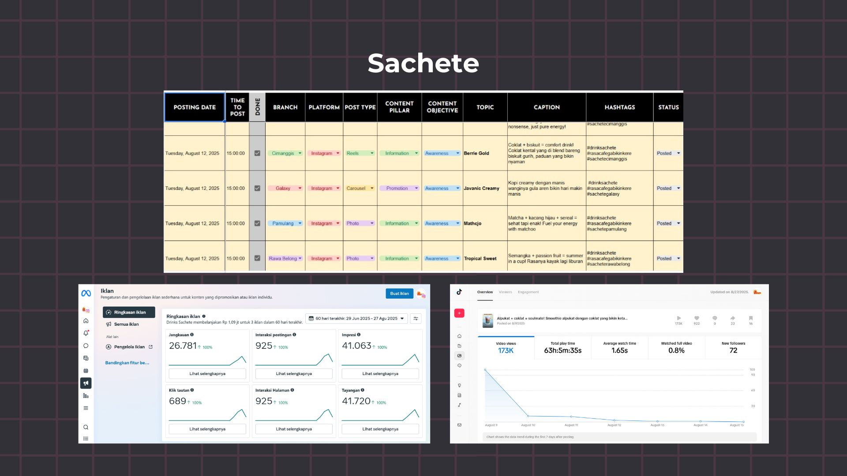Click the bookmark icon showing 16
Viewport: 847px width, 476px height.
[x=751, y=318]
